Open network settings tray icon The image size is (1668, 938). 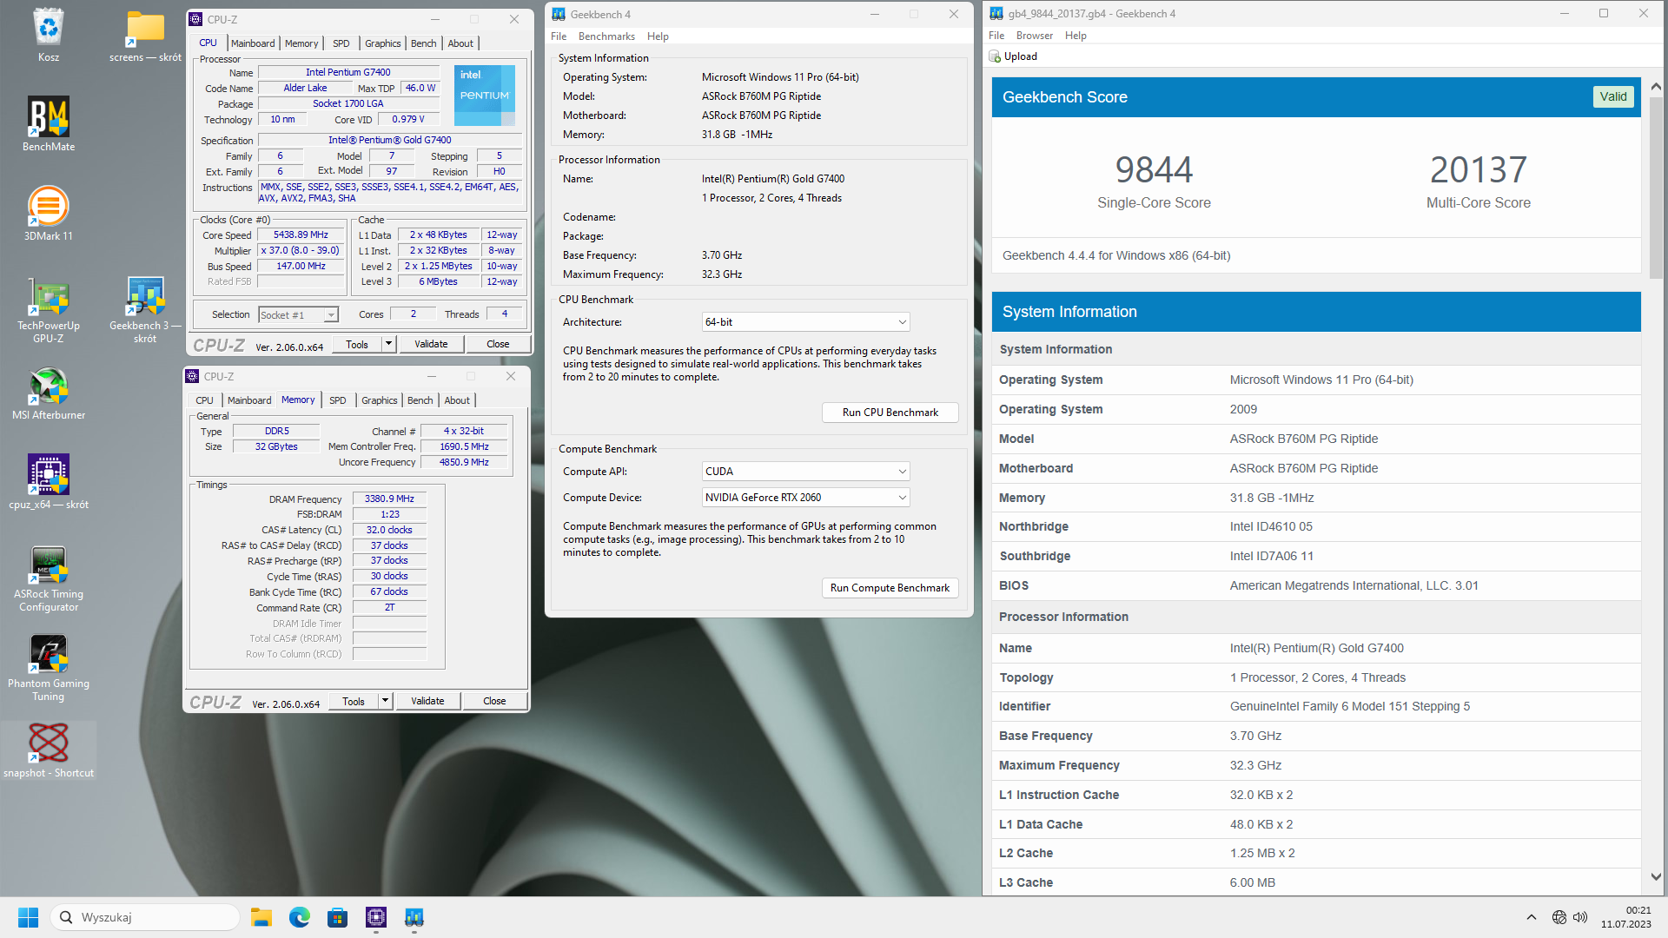1559,917
